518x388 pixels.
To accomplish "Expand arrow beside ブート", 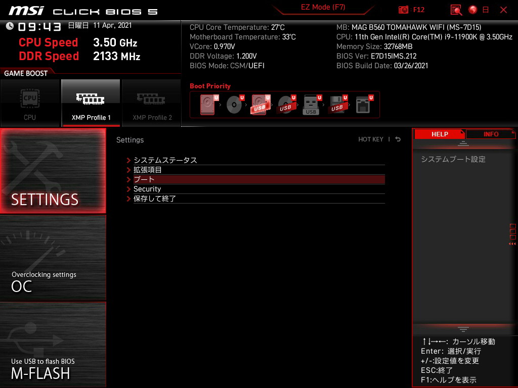I will (x=128, y=179).
